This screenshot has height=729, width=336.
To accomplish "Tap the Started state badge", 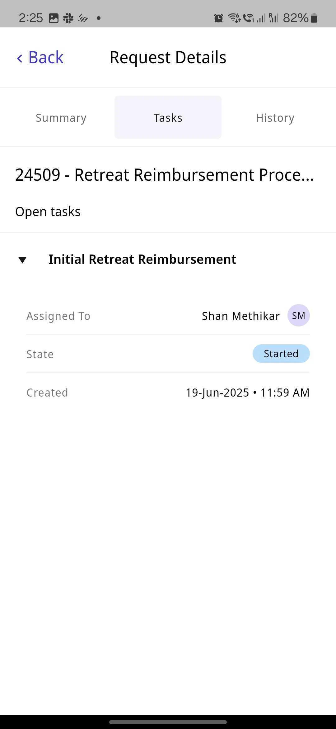I will (x=281, y=354).
